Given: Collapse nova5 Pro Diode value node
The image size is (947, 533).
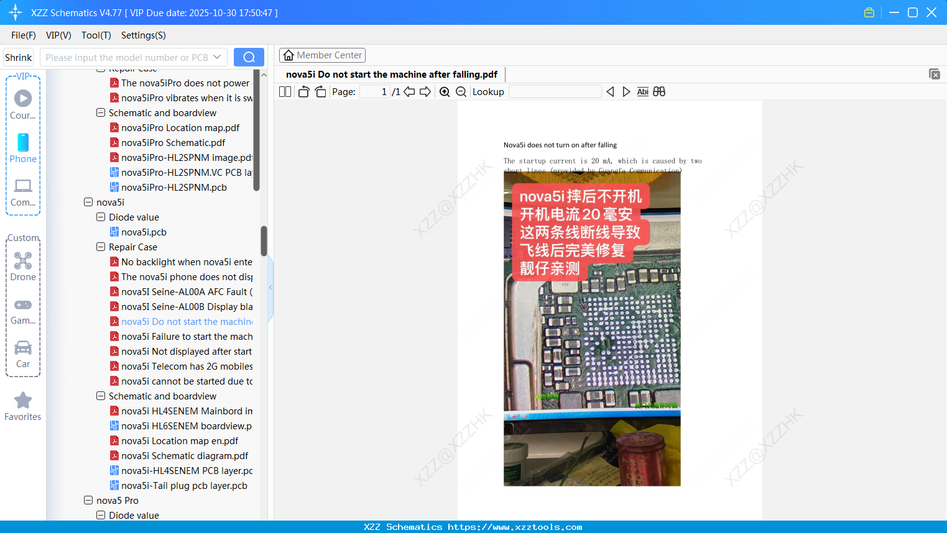Looking at the screenshot, I should [101, 515].
